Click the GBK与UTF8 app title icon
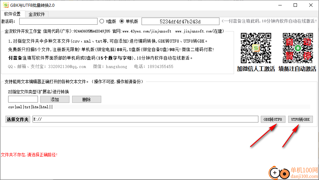Viewport: 319px width, 180px height. pos(6,5)
